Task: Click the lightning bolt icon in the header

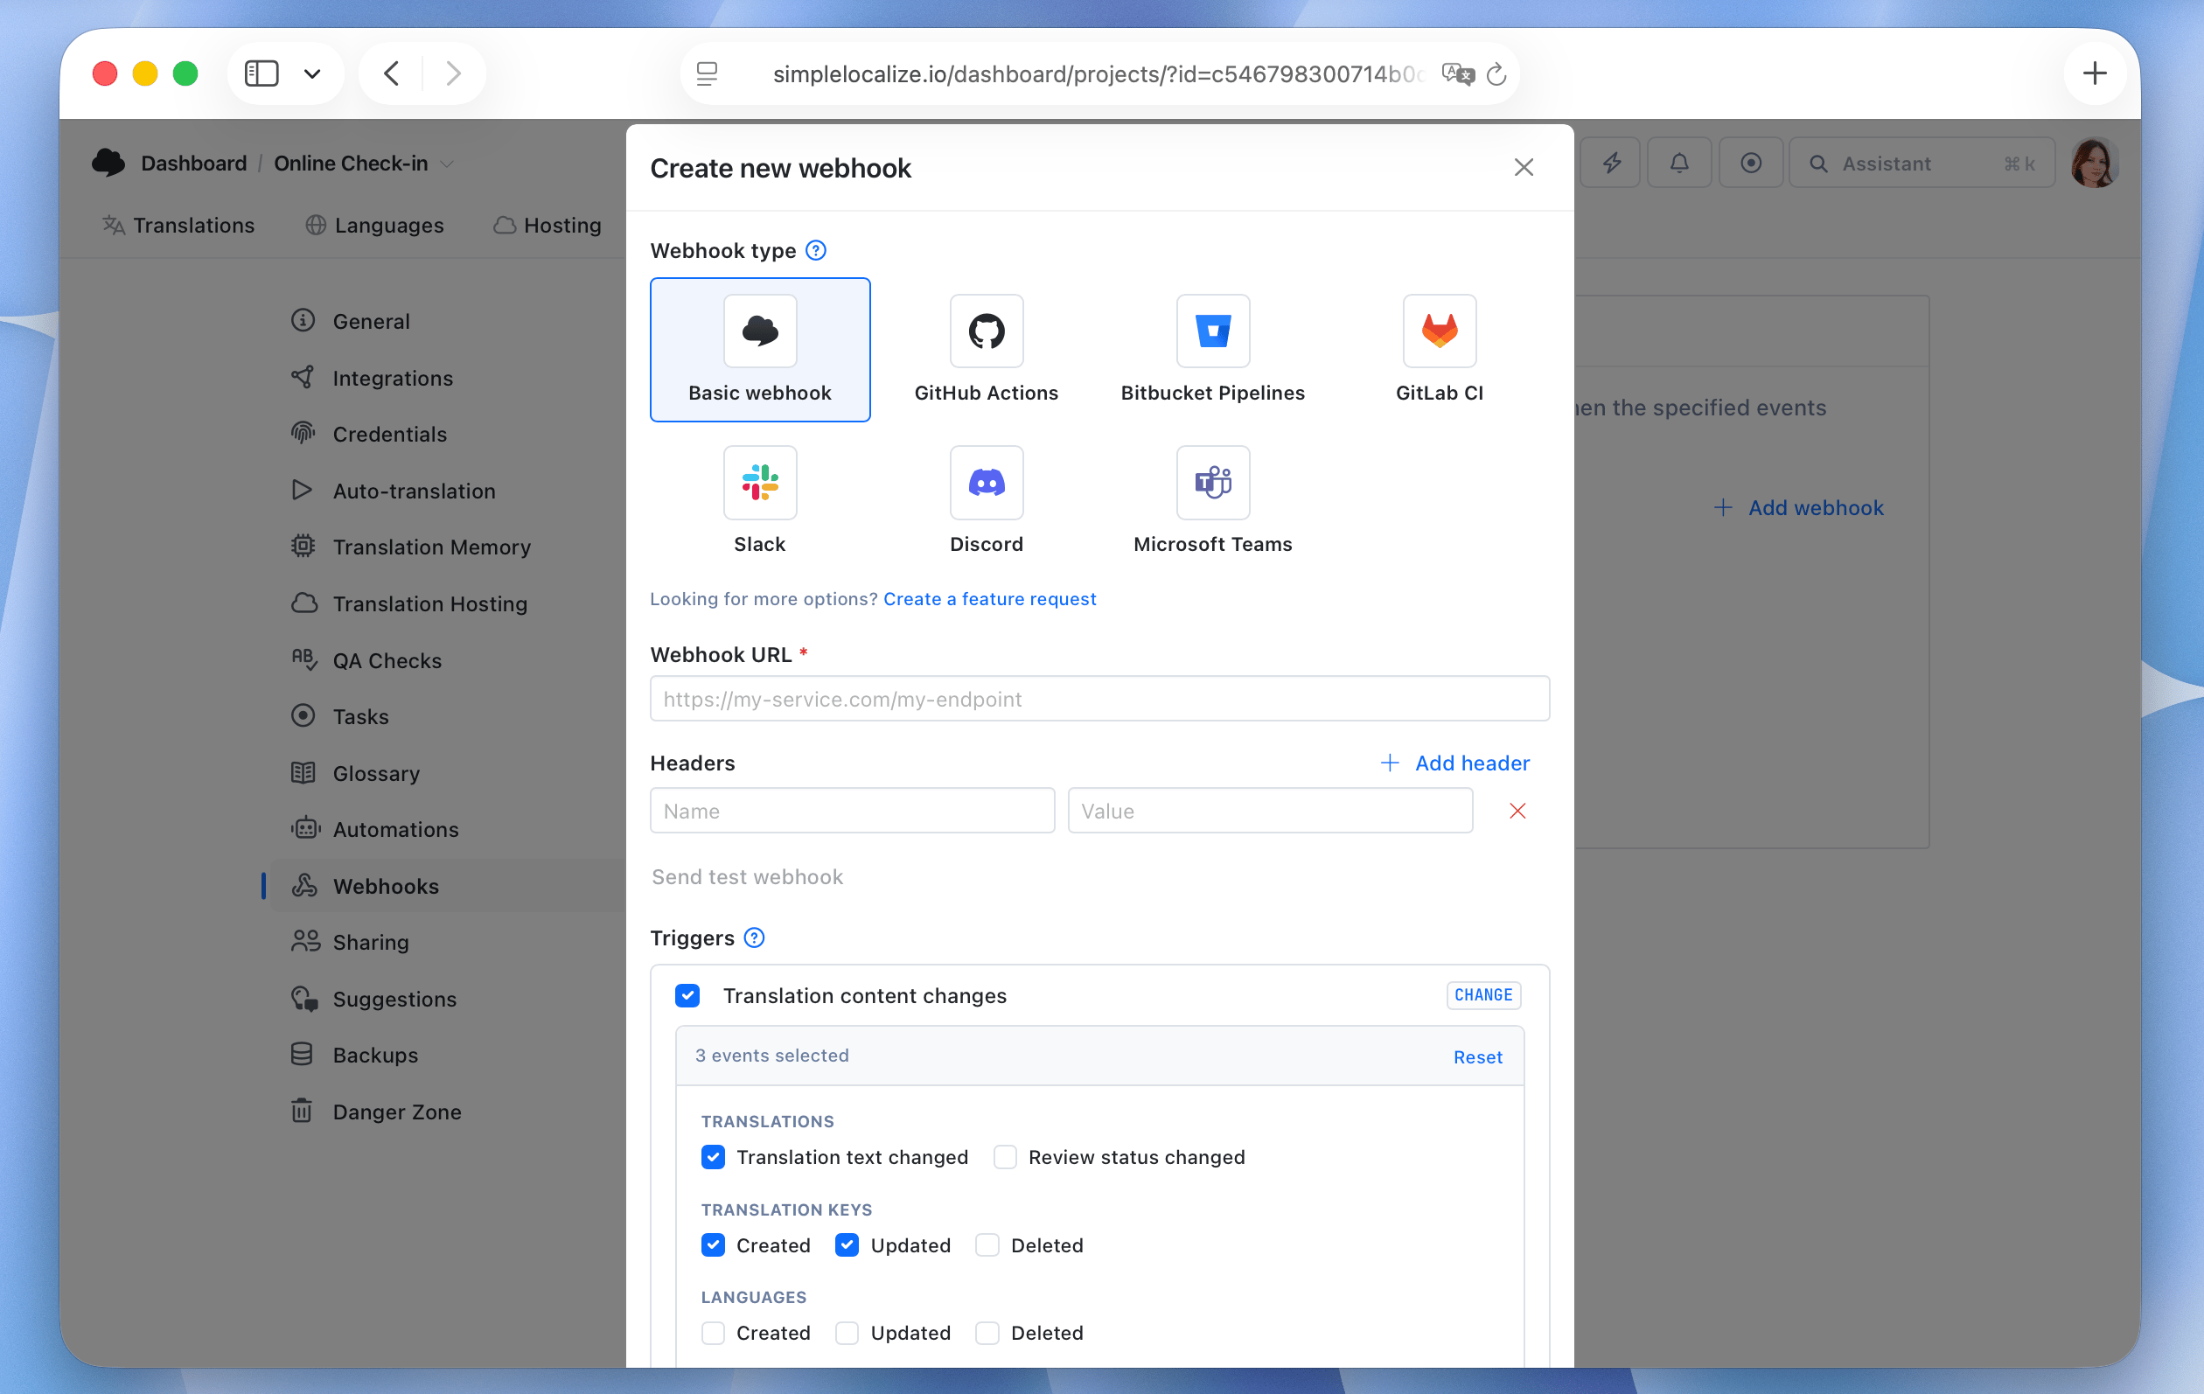Action: click(1609, 162)
